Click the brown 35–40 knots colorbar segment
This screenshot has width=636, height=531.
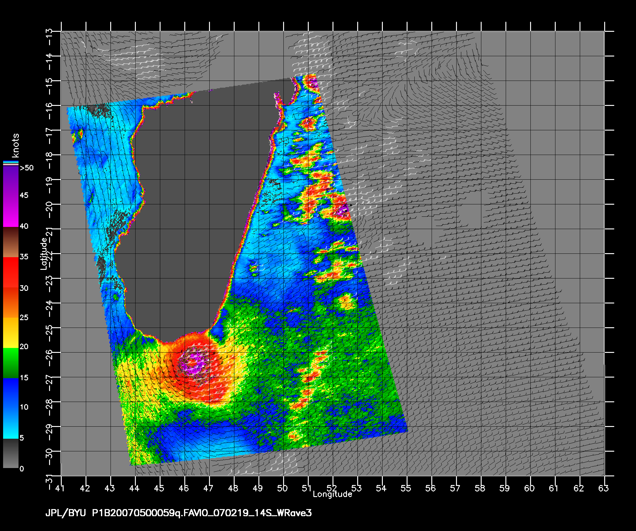coord(11,242)
